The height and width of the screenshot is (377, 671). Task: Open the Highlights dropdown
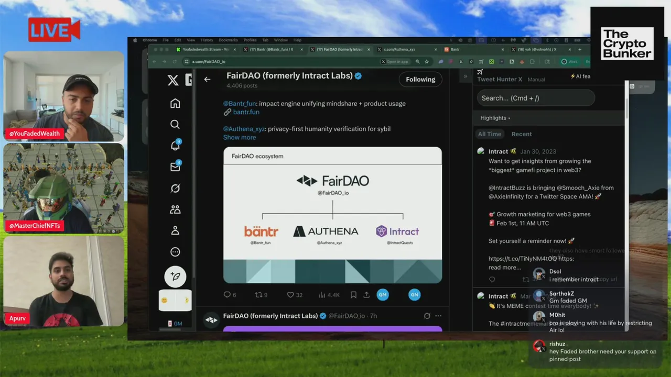(495, 118)
